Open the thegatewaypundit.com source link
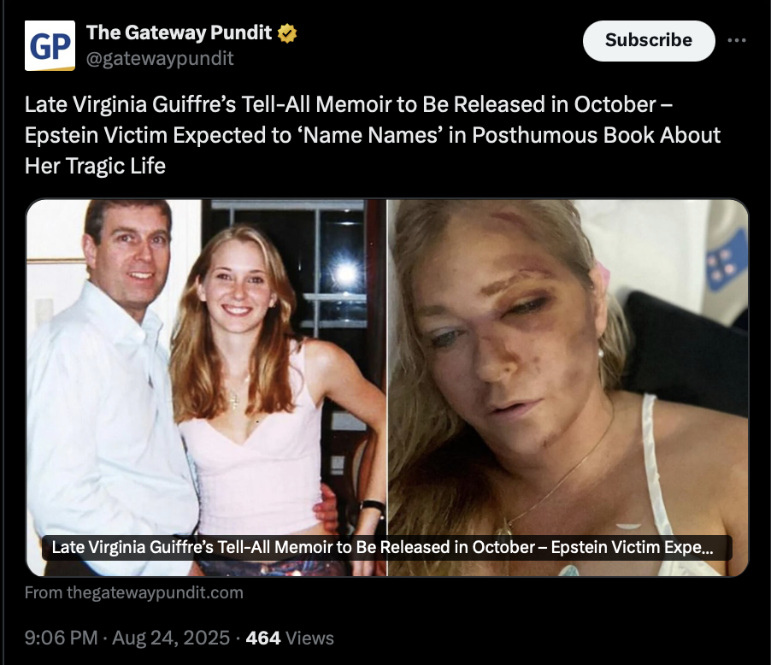 (155, 592)
